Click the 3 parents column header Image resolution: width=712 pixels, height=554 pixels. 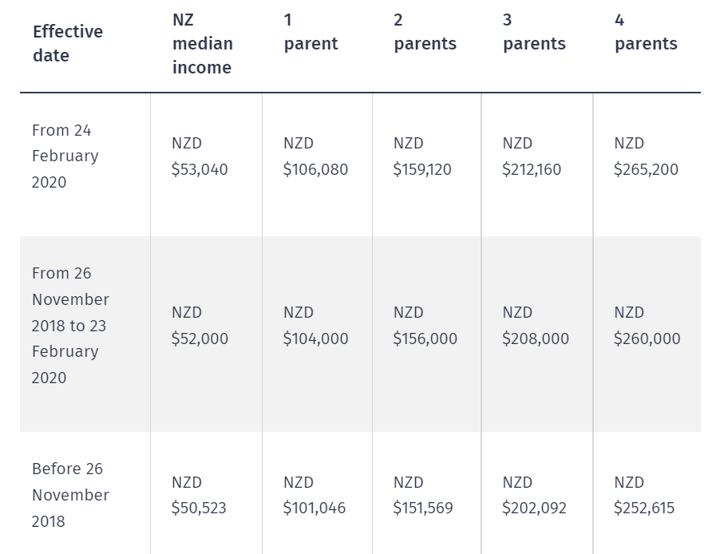tap(534, 33)
